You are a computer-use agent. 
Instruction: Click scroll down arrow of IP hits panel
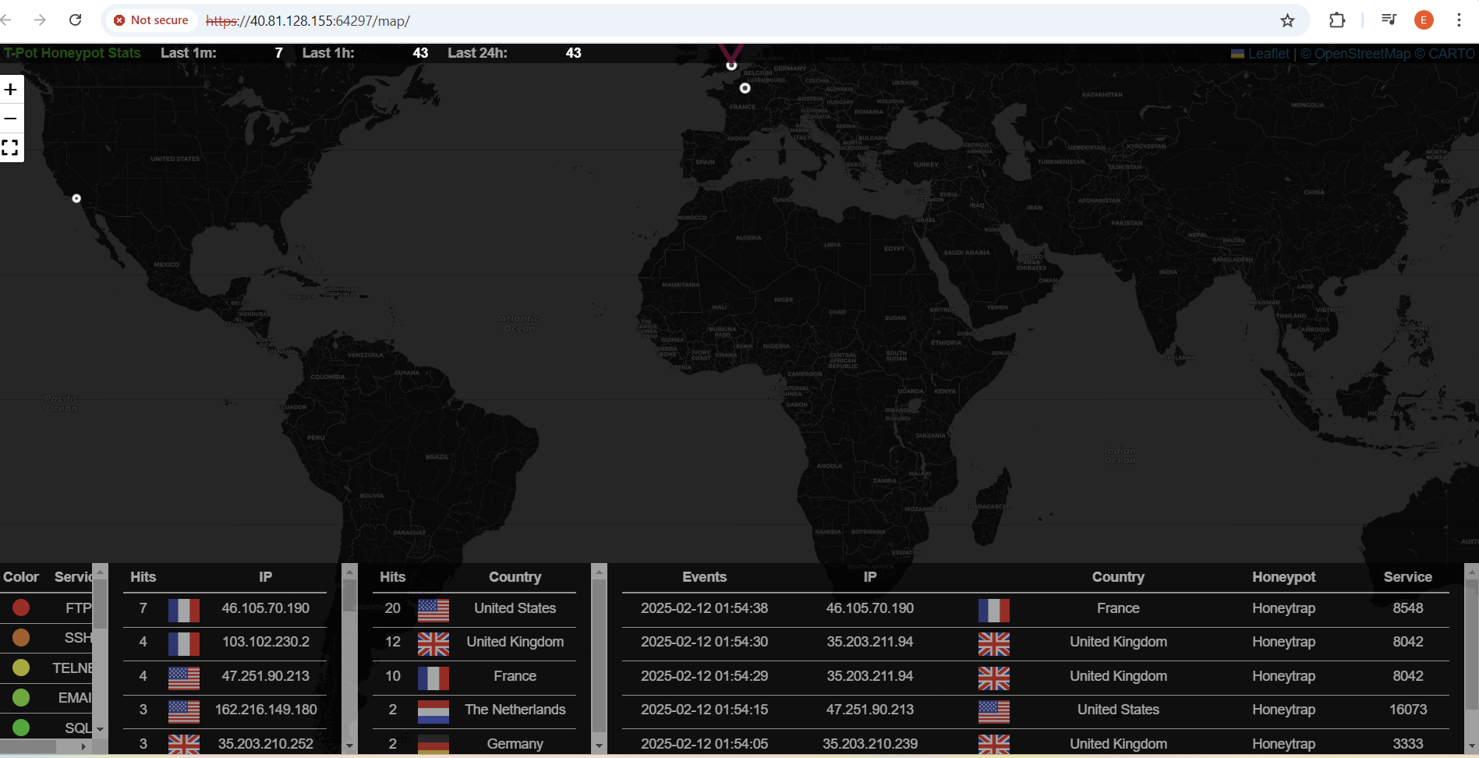(349, 746)
